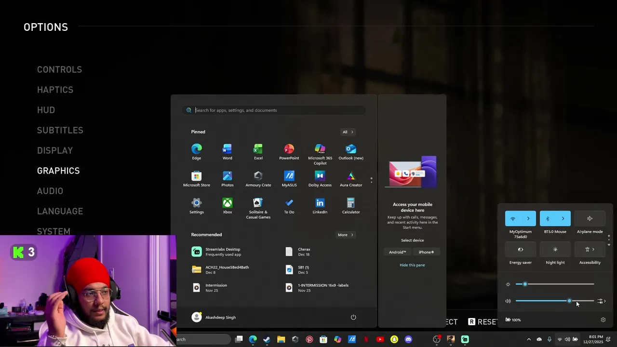The image size is (617, 347).
Task: Click battery 100% indicator in quick settings
Action: [513, 320]
